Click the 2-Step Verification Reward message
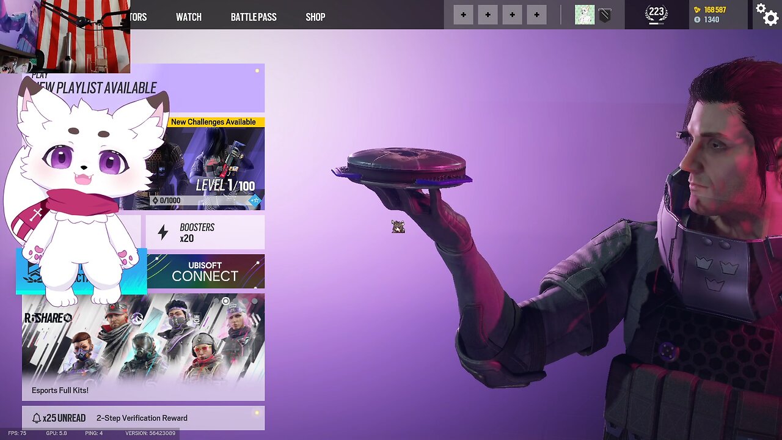782x440 pixels. click(x=142, y=418)
